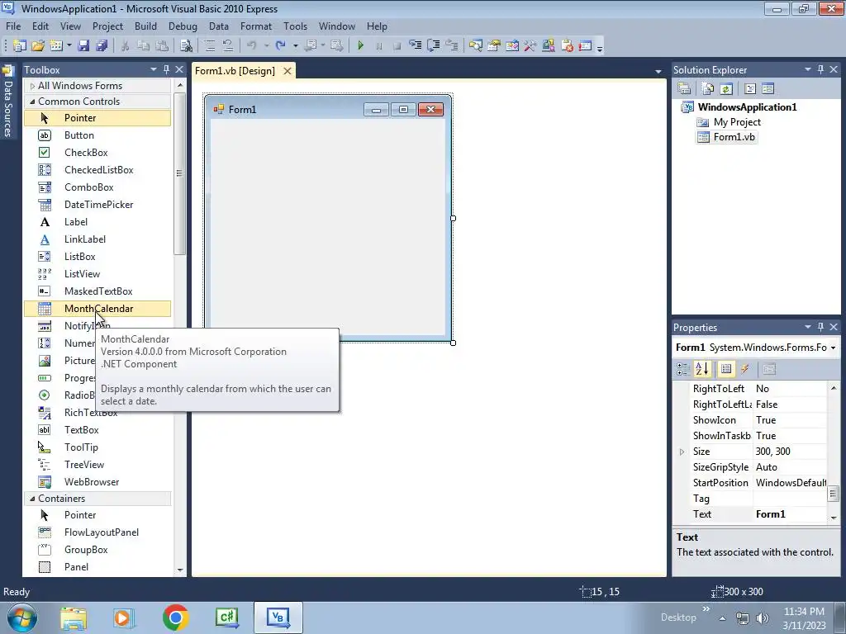Click Show All Files in Solution Explorer
This screenshot has height=634, width=846.
click(708, 88)
